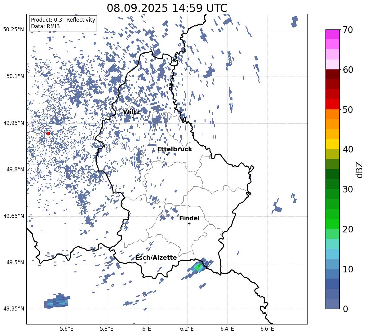Image resolution: width=367 pixels, height=335 pixels.
Task: Click the Wiltz city label
Action: click(x=131, y=112)
